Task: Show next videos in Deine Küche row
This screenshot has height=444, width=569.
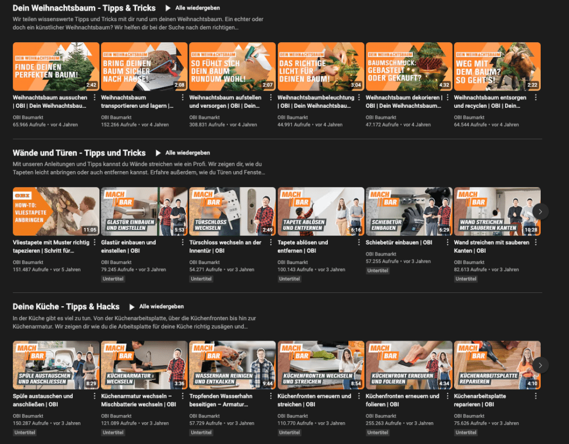Action: coord(540,365)
